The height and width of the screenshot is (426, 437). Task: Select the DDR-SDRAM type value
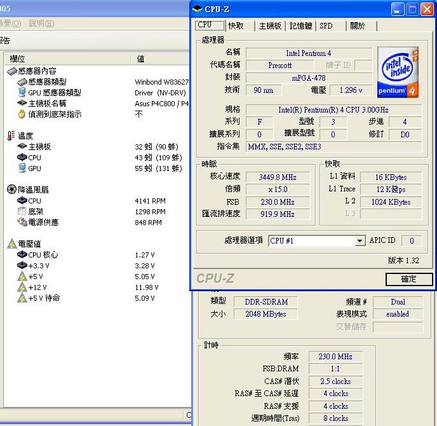(x=266, y=302)
